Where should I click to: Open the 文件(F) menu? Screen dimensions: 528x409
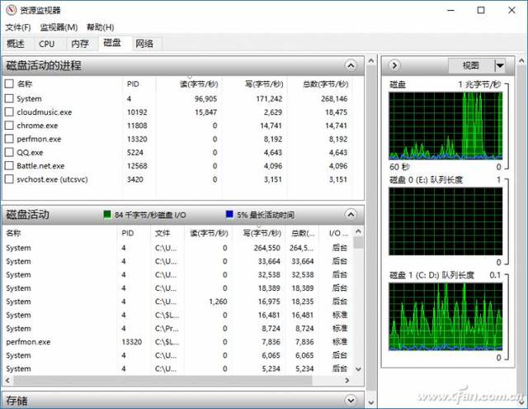[x=18, y=27]
